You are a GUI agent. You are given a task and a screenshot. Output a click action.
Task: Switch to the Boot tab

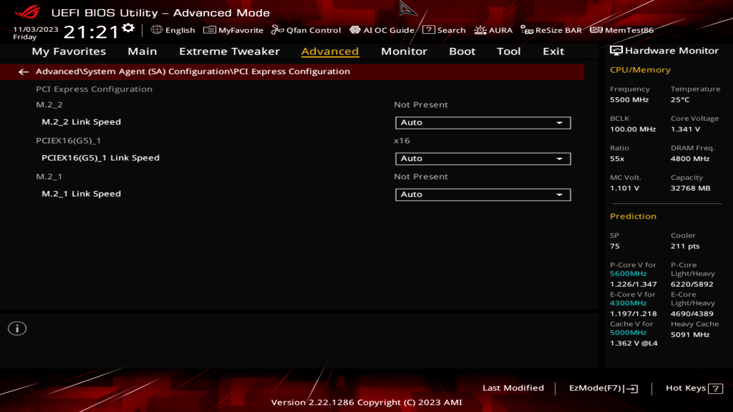(462, 51)
